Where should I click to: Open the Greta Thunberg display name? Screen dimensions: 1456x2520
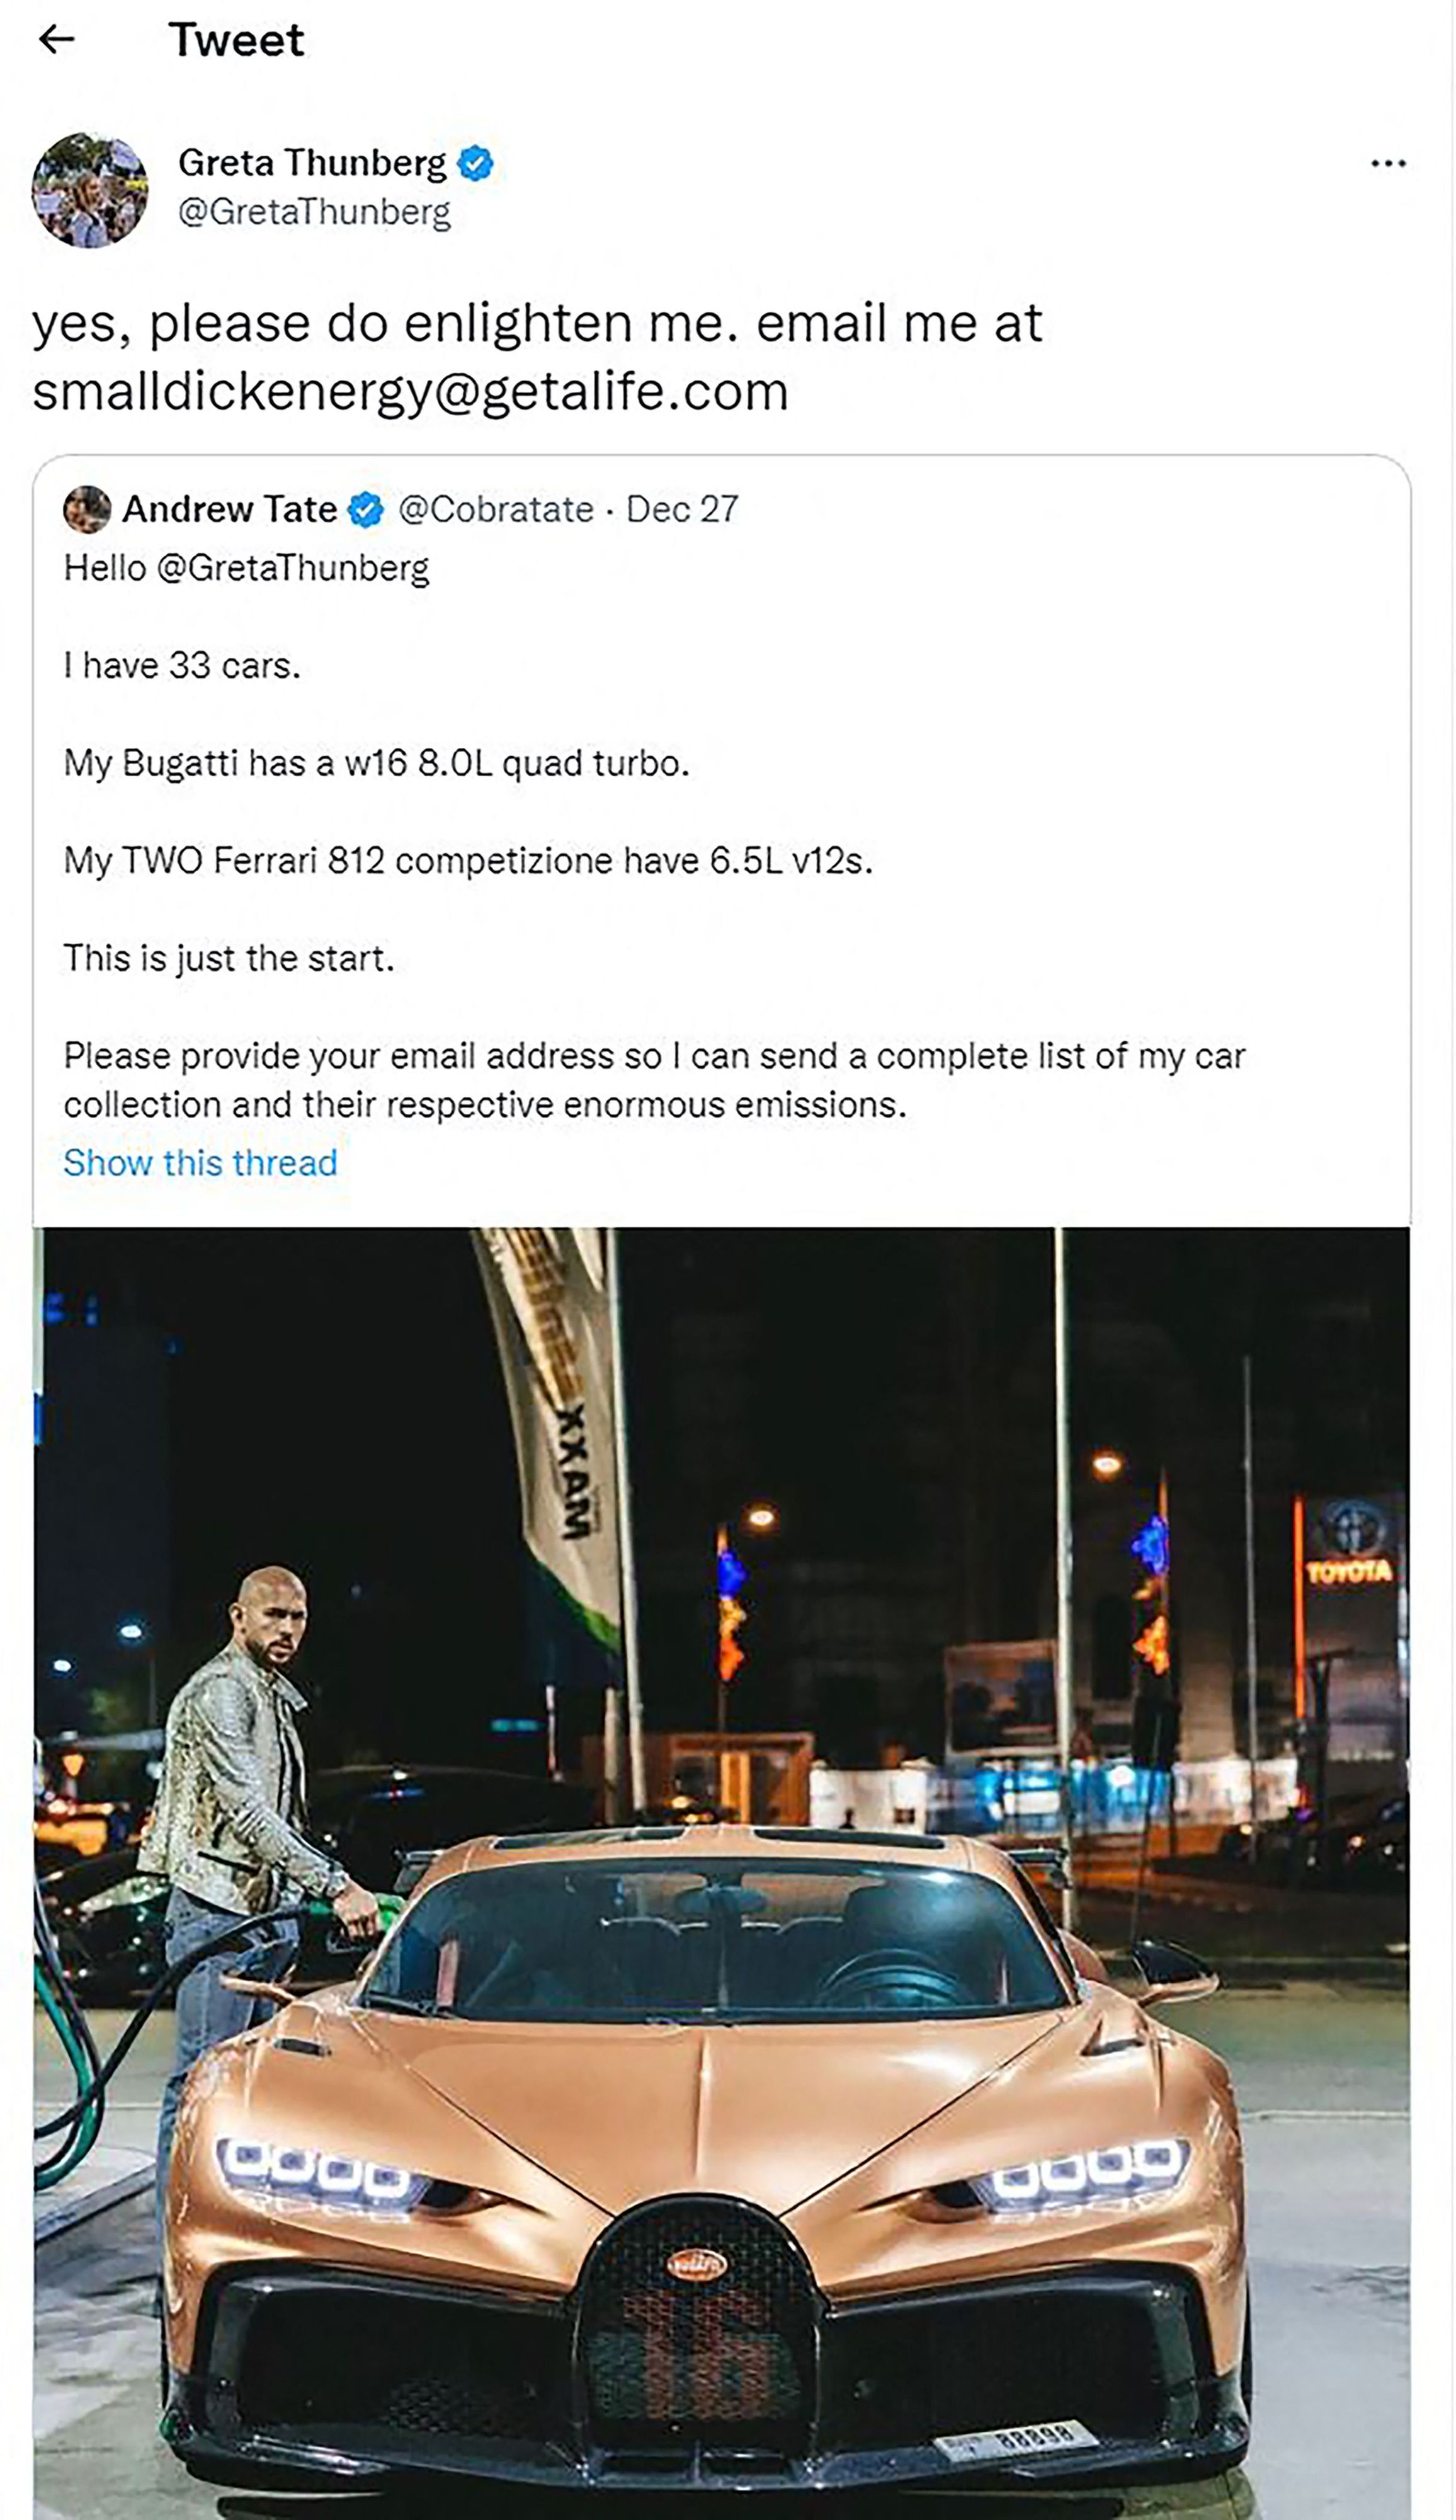(x=312, y=163)
